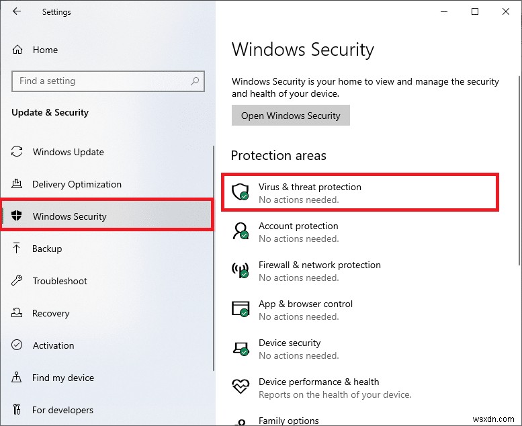Viewport: 522px width, 426px height.
Task: Click the Device performance & health heart icon
Action: tap(241, 387)
